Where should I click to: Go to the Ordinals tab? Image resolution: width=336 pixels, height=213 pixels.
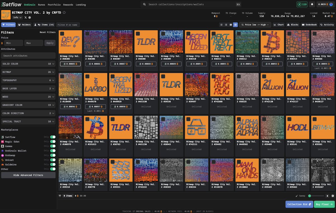pos(30,4)
